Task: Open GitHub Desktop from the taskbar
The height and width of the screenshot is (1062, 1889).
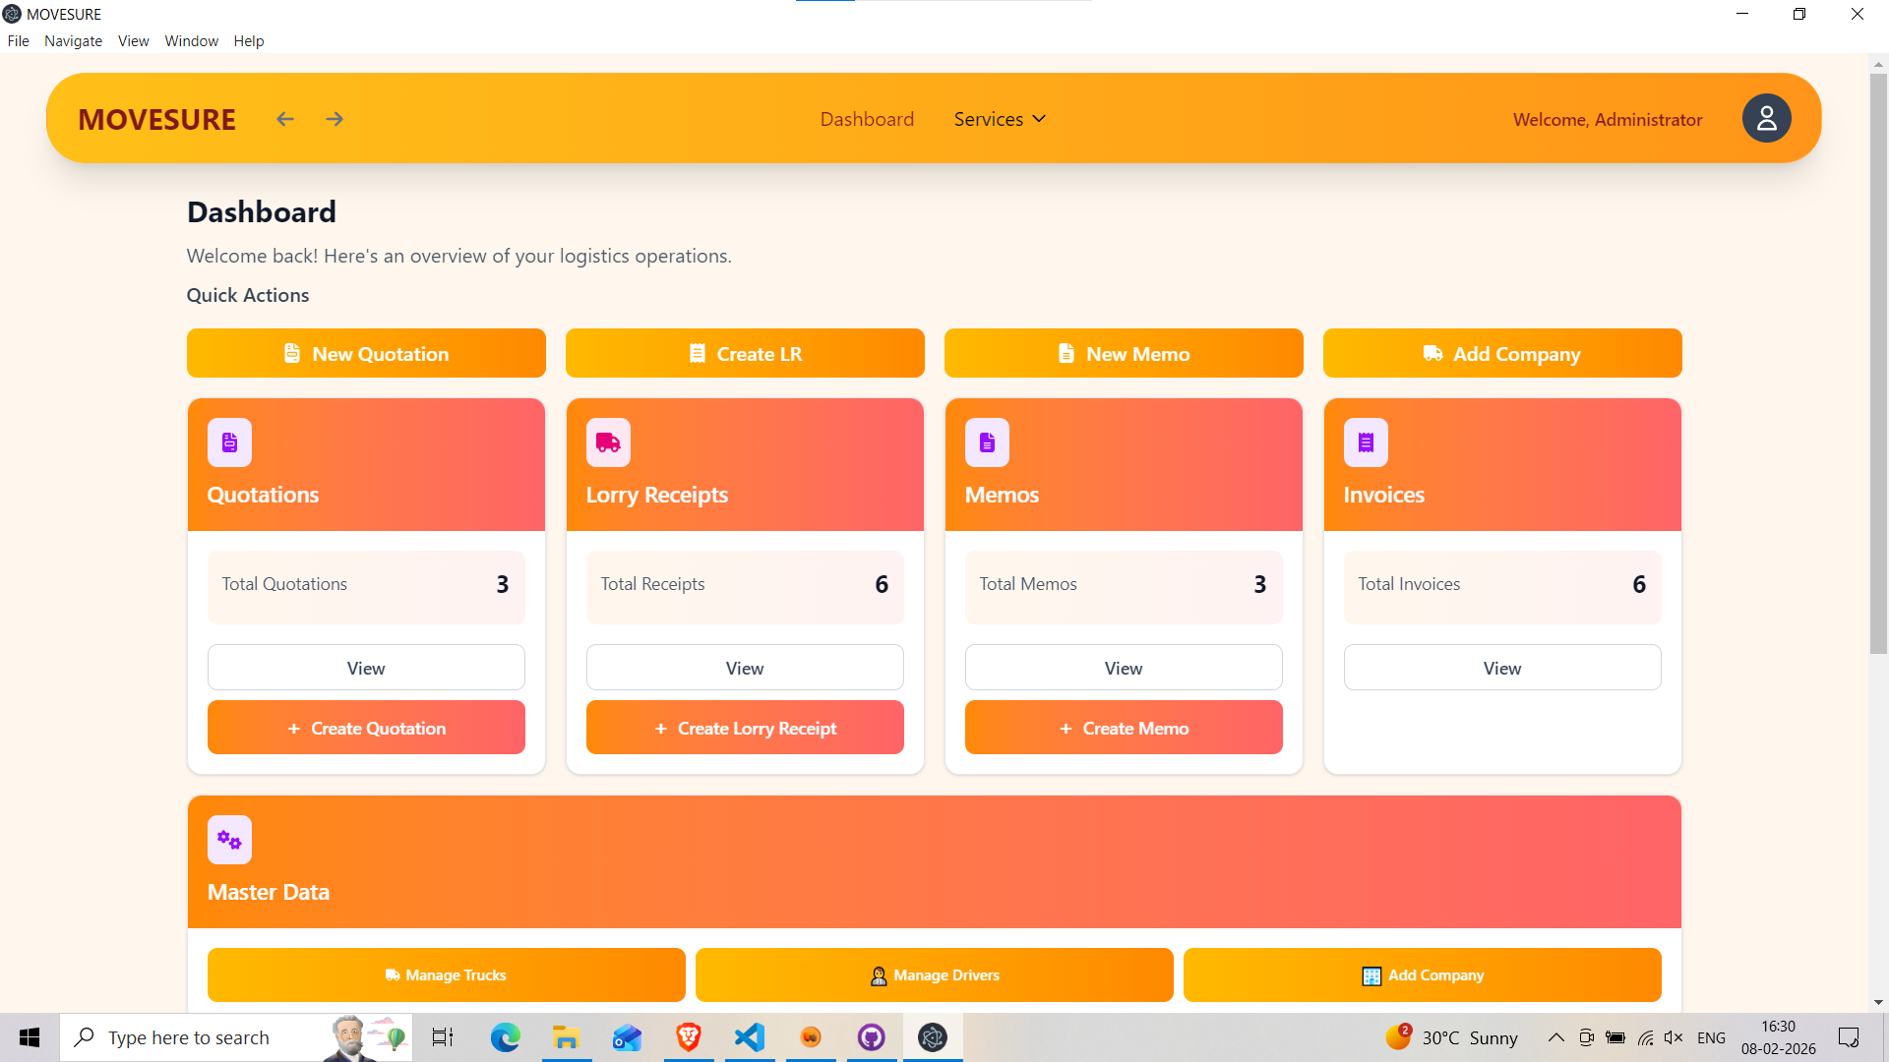Action: pyautogui.click(x=872, y=1036)
